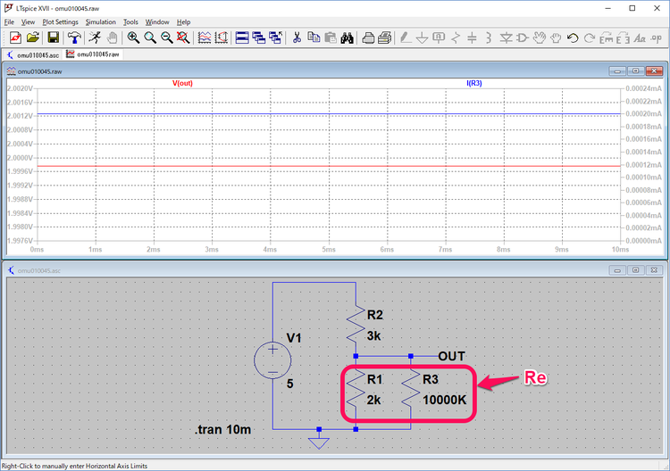Screen dimensions: 670x471
Task: Click the Zoom In magnifier icon
Action: [x=133, y=37]
